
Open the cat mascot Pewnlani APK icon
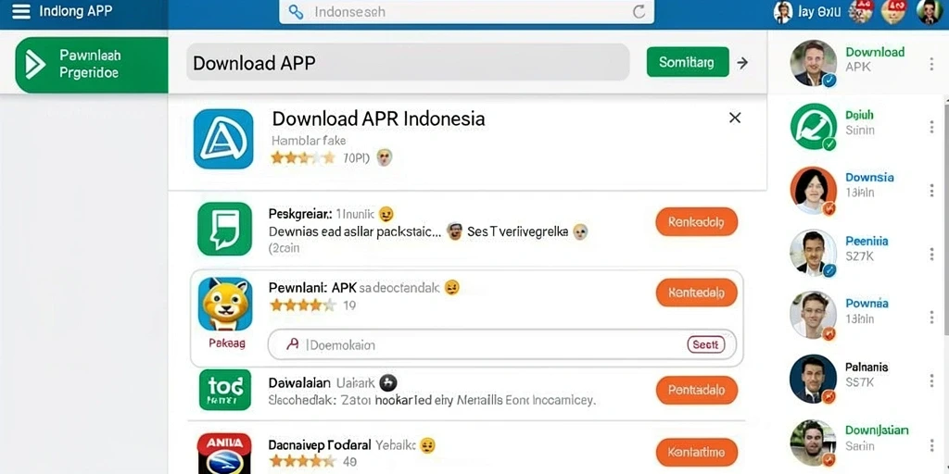(x=225, y=304)
